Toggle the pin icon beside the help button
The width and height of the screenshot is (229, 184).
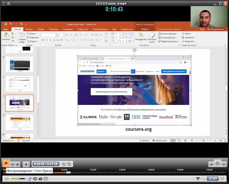coord(9,3)
